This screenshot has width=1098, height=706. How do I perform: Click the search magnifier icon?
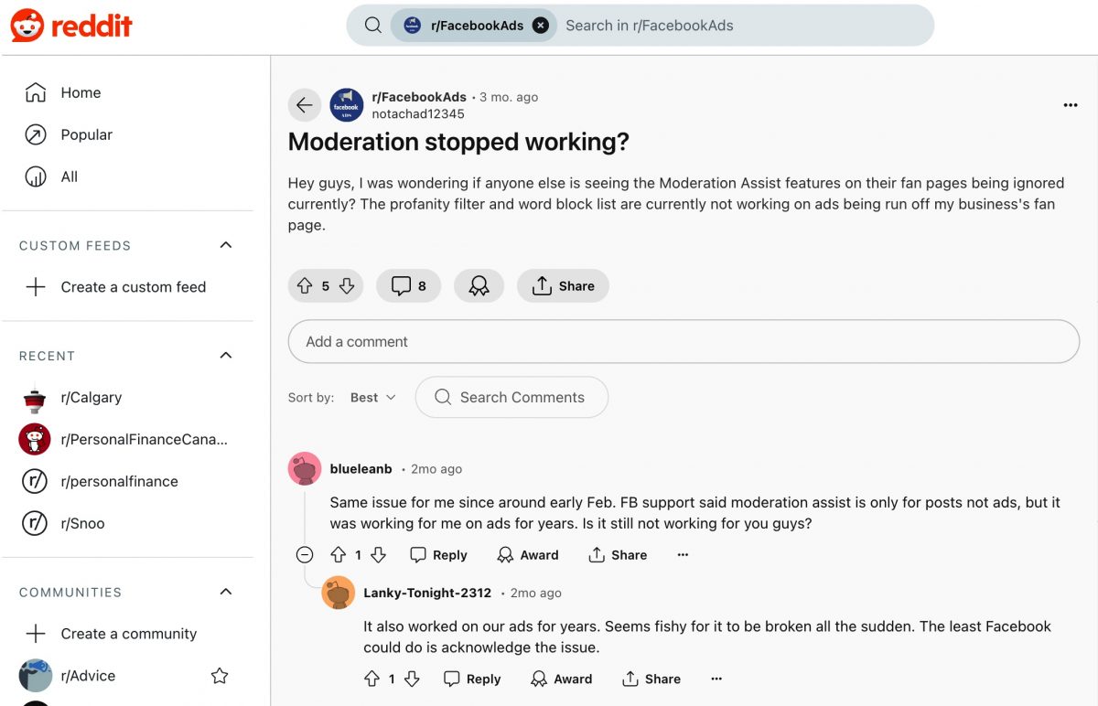pos(373,26)
